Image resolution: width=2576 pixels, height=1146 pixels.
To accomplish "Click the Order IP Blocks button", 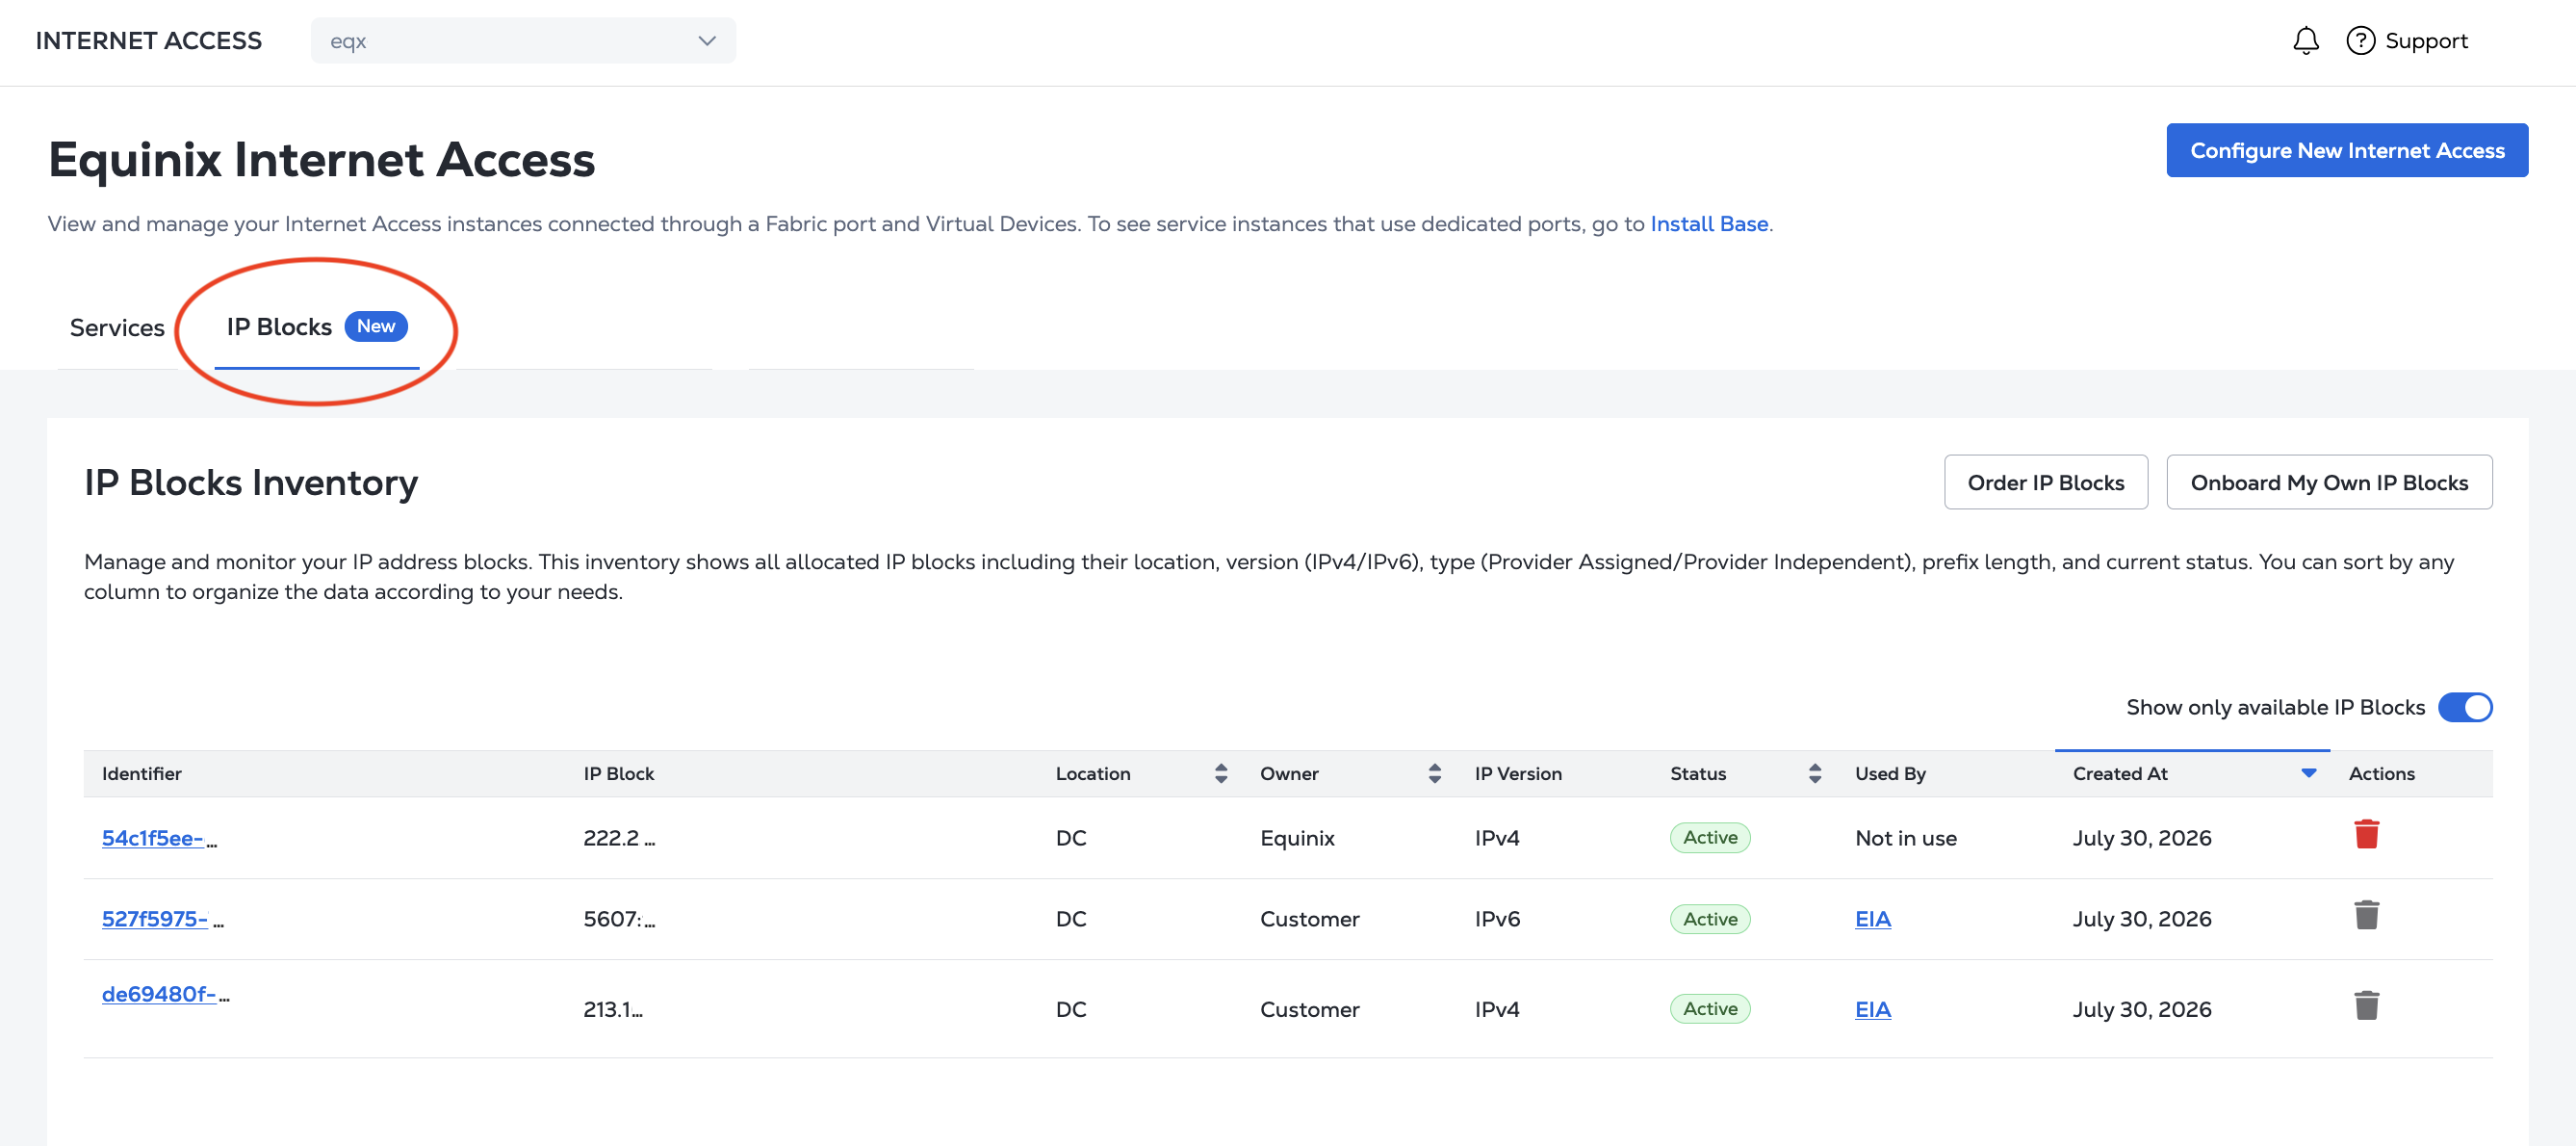I will 2045,482.
